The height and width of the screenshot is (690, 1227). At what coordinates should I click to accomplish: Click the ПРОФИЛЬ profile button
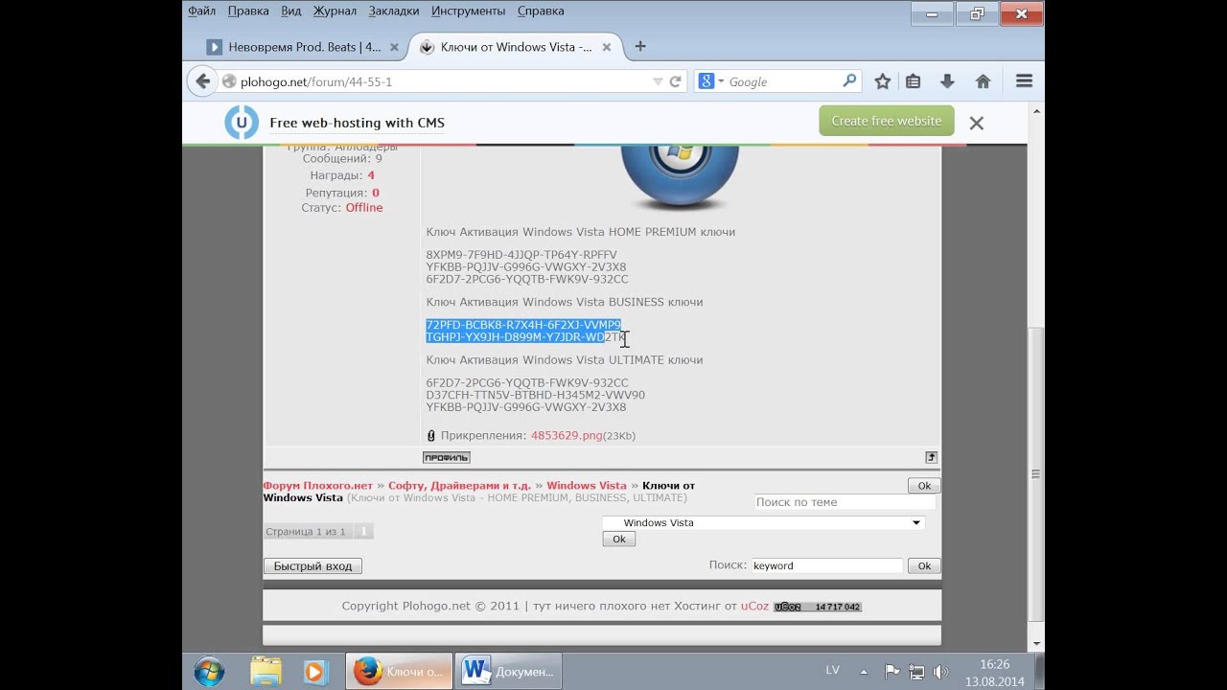tap(446, 457)
